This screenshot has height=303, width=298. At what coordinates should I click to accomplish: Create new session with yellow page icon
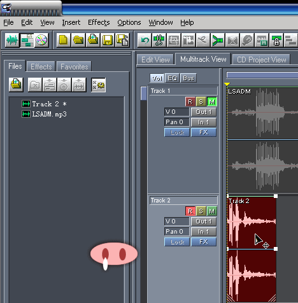63,40
